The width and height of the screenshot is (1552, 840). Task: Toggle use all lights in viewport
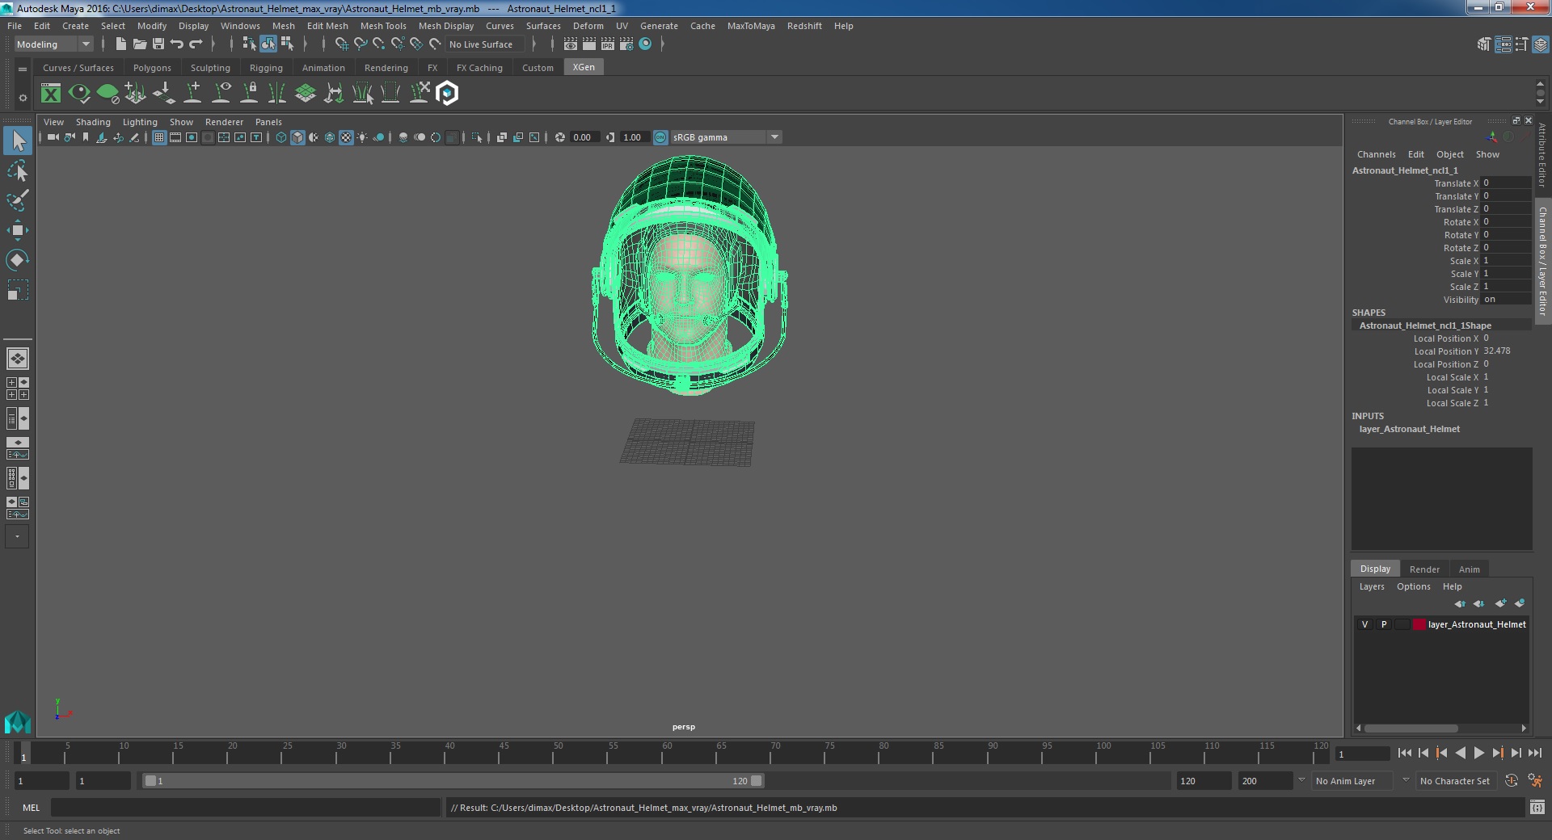362,138
